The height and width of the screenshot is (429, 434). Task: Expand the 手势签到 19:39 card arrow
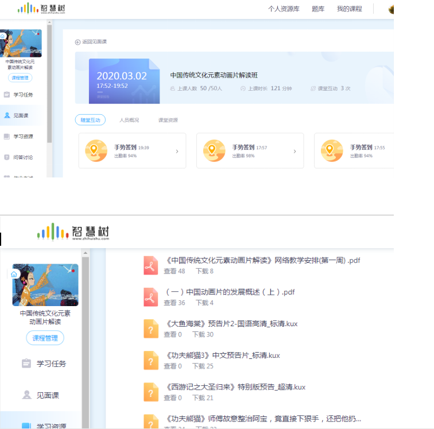point(177,152)
